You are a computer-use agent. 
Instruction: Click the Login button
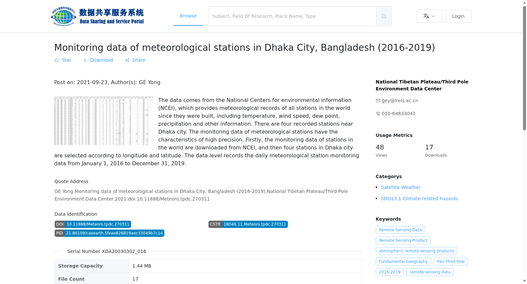coord(458,16)
